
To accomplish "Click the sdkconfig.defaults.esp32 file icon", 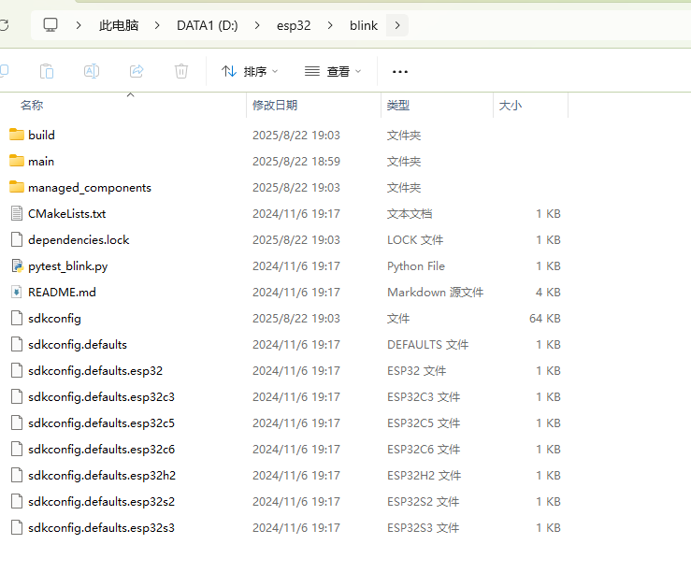I will click(x=17, y=370).
